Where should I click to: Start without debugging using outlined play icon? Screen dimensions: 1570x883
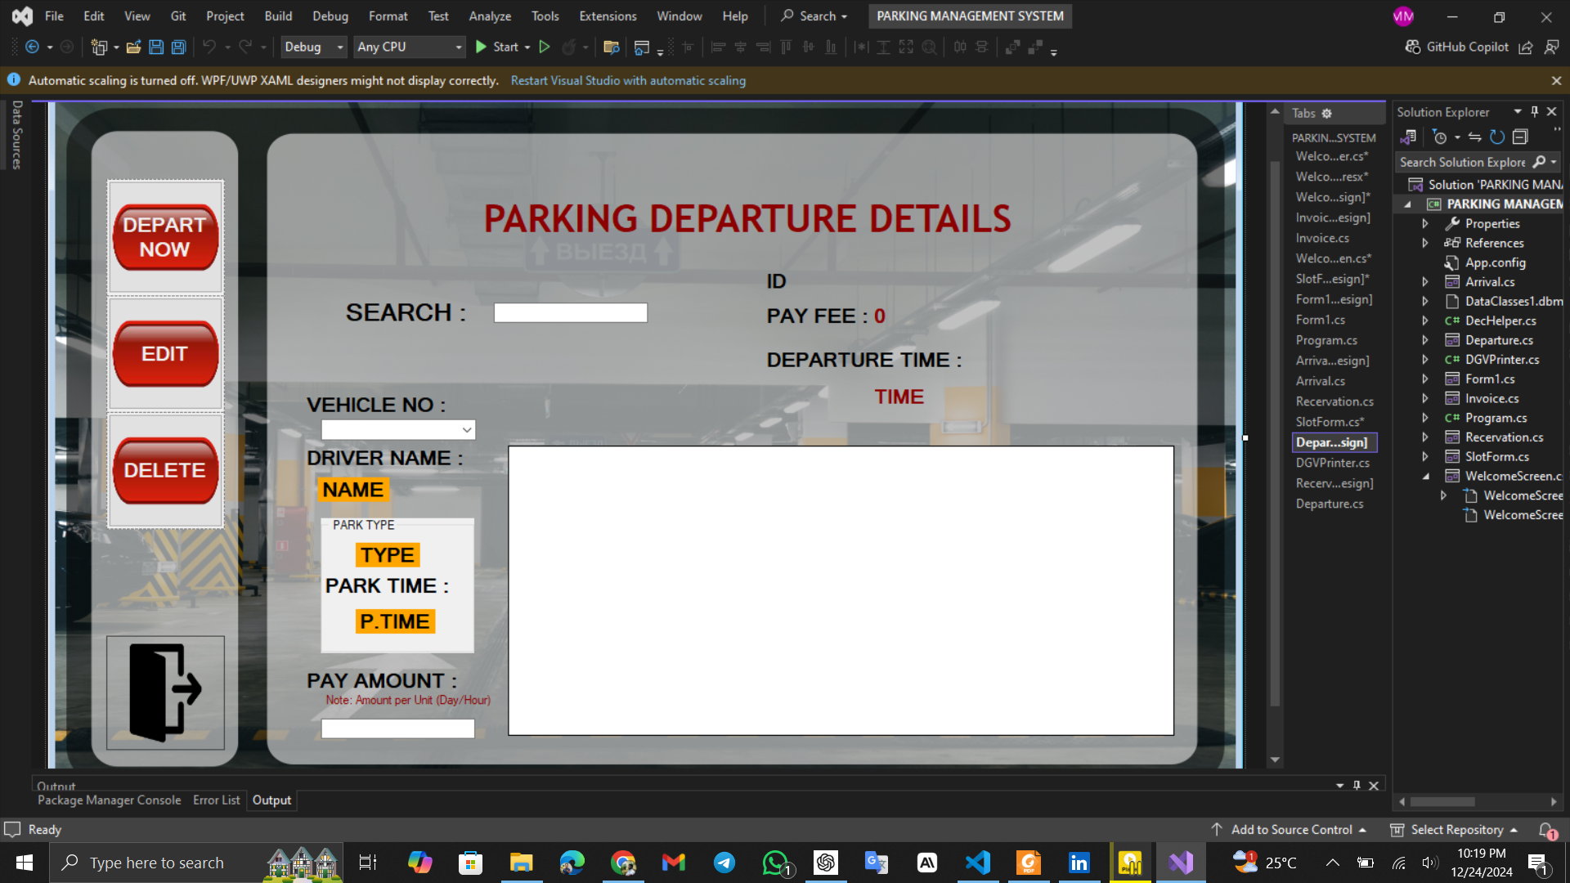(x=545, y=47)
